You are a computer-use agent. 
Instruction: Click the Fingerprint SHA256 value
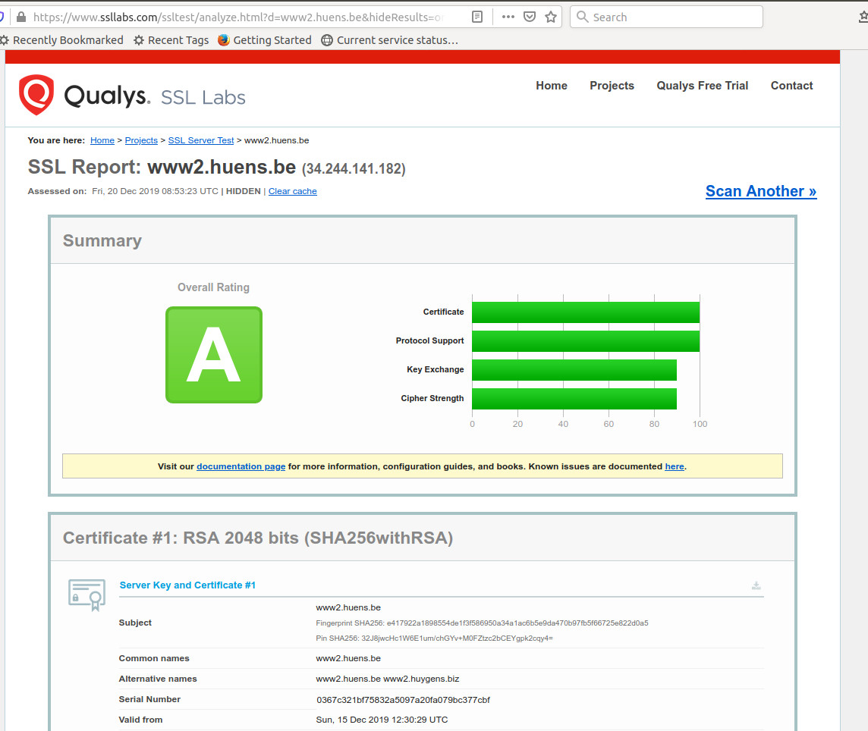517,623
